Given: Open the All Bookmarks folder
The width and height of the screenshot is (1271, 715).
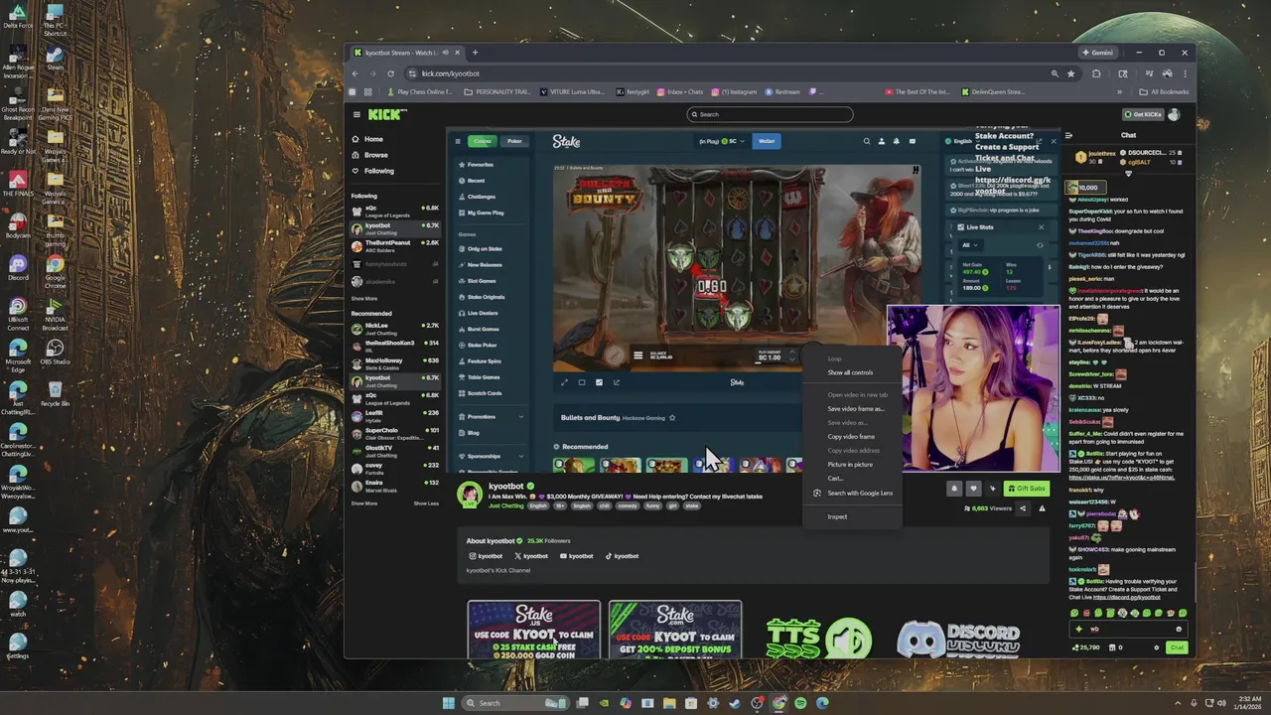Looking at the screenshot, I should click(x=1165, y=92).
